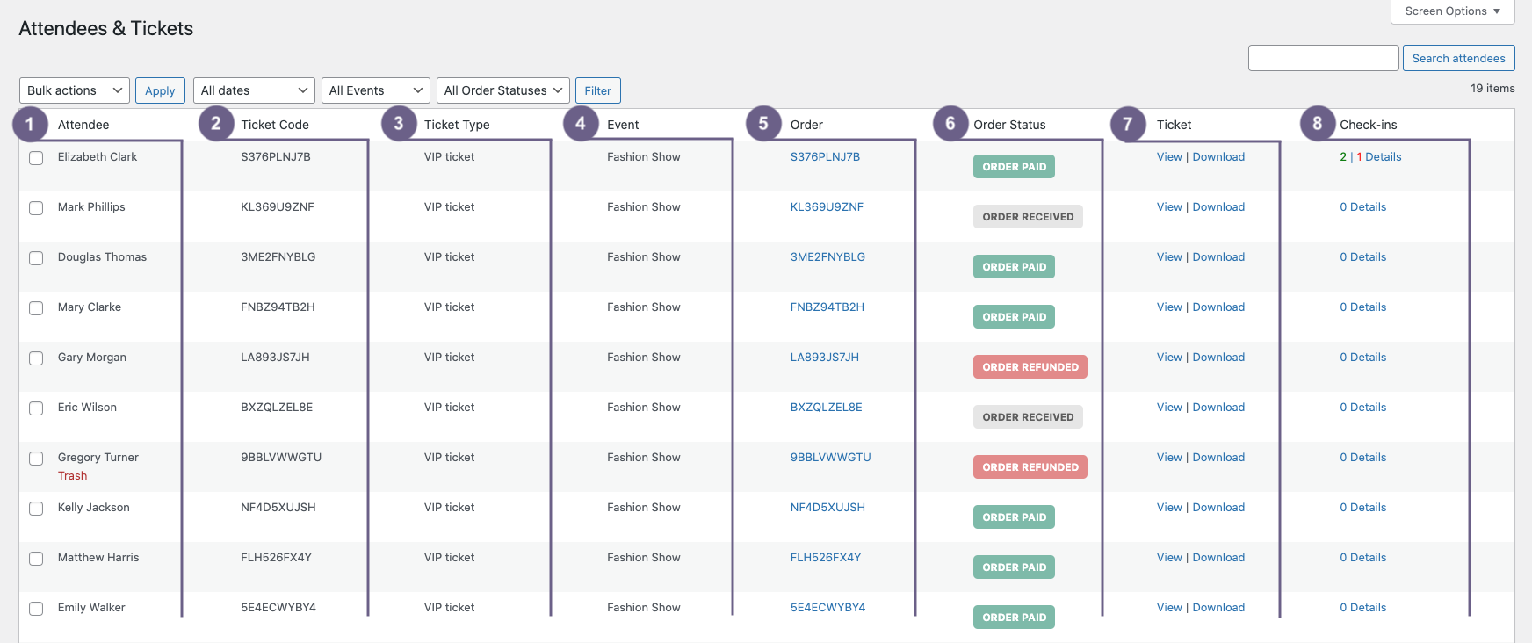The height and width of the screenshot is (643, 1532).
Task: Click the numbered circle 6 beside Order Status
Action: point(950,125)
